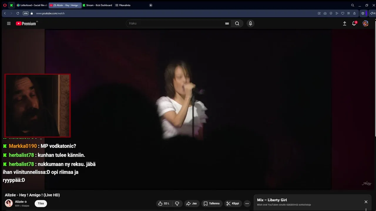
Task: Open the Opera main menu icon
Action: (5, 5)
